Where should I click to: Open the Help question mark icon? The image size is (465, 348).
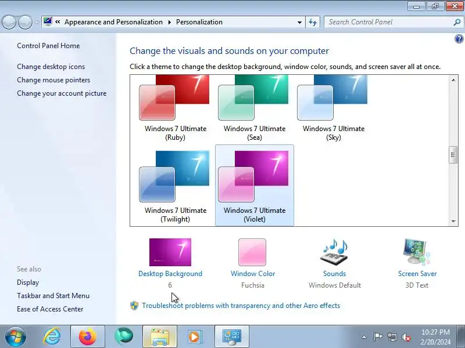(x=459, y=39)
